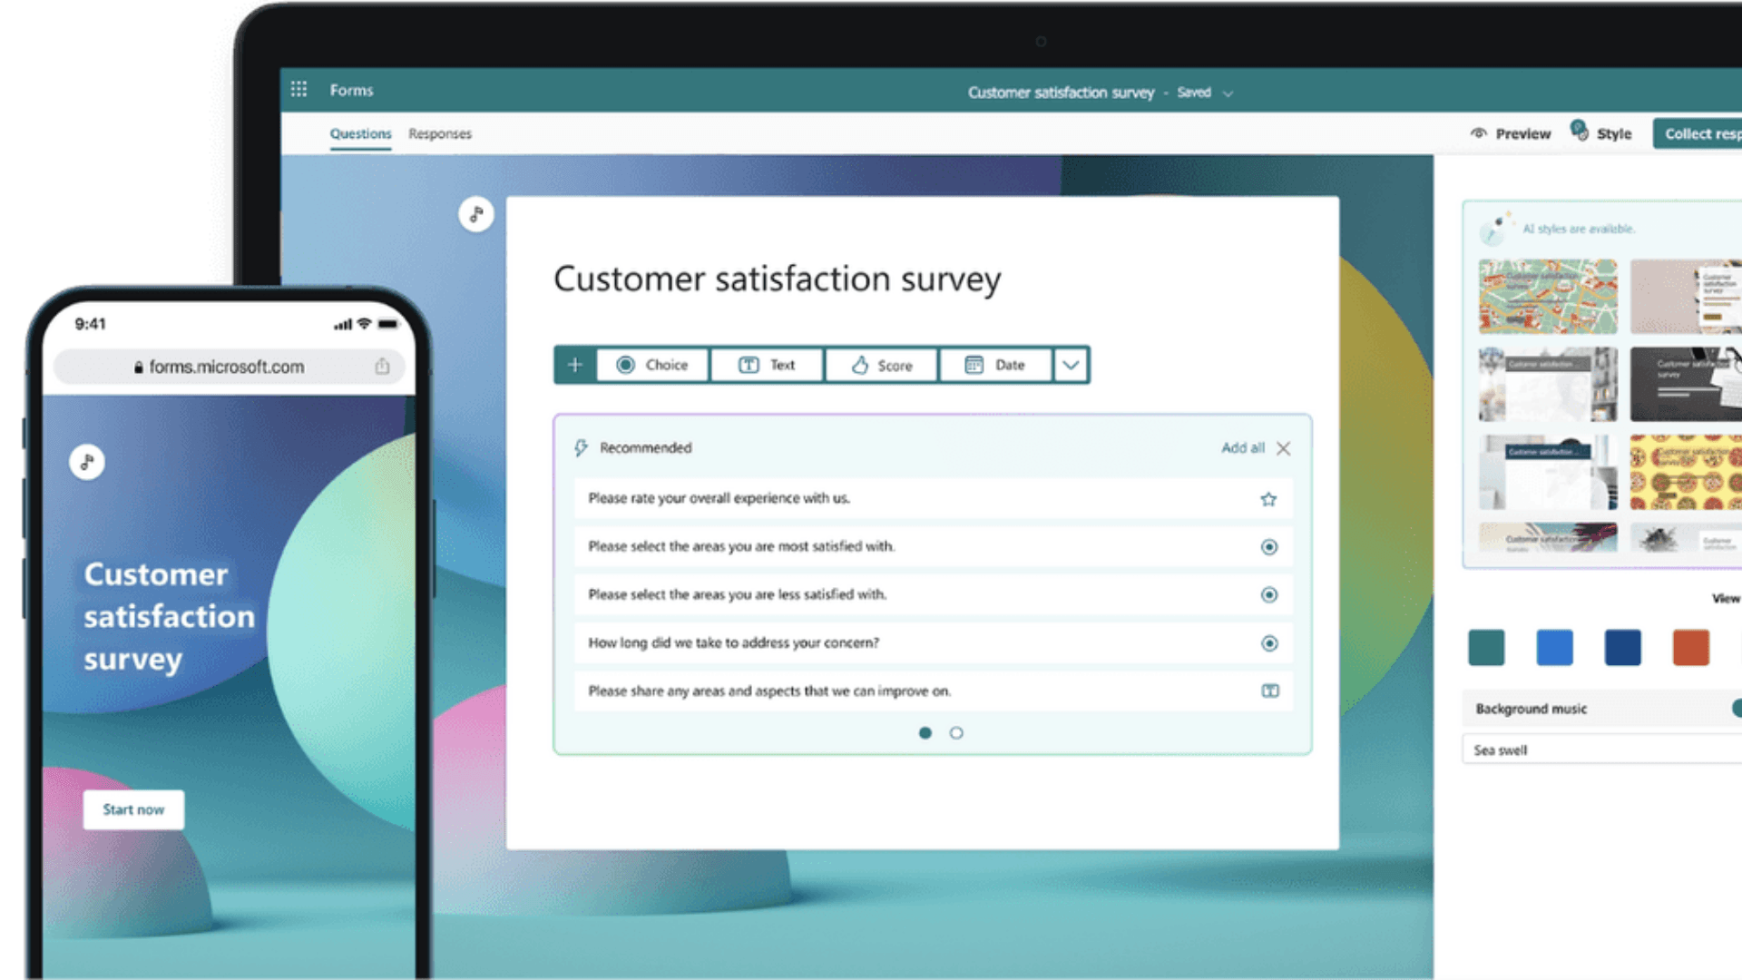Click the Recommended lightning icon
Image resolution: width=1742 pixels, height=980 pixels.
click(581, 447)
